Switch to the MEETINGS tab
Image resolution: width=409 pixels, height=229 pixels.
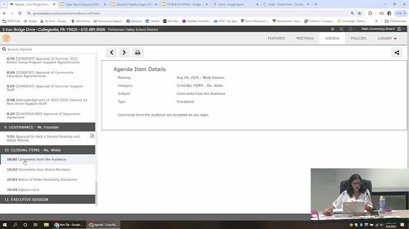(x=305, y=38)
